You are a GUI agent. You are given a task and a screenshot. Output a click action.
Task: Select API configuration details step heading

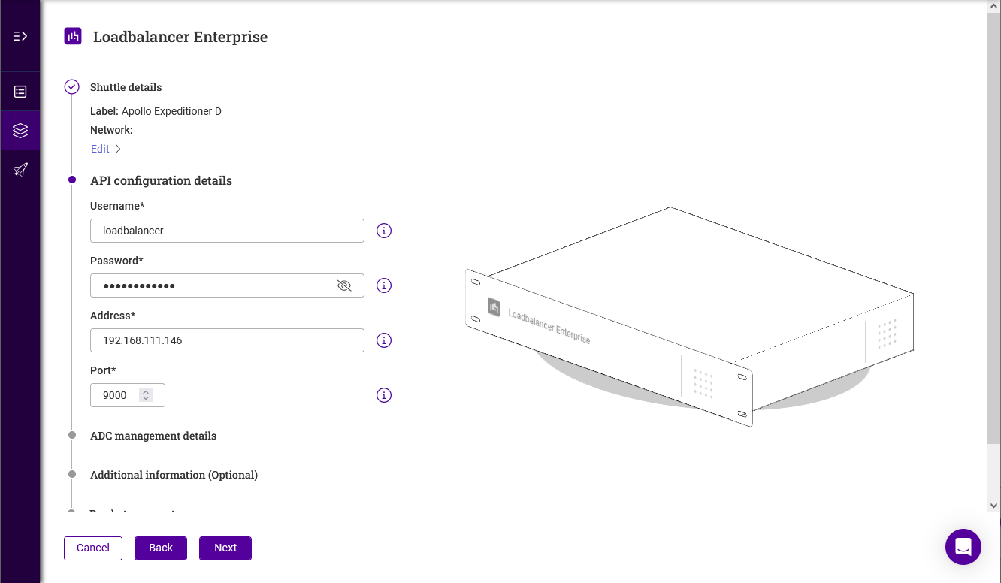161,180
